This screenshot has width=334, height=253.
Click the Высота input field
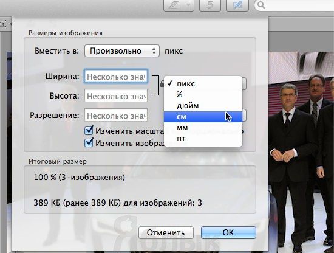click(116, 96)
